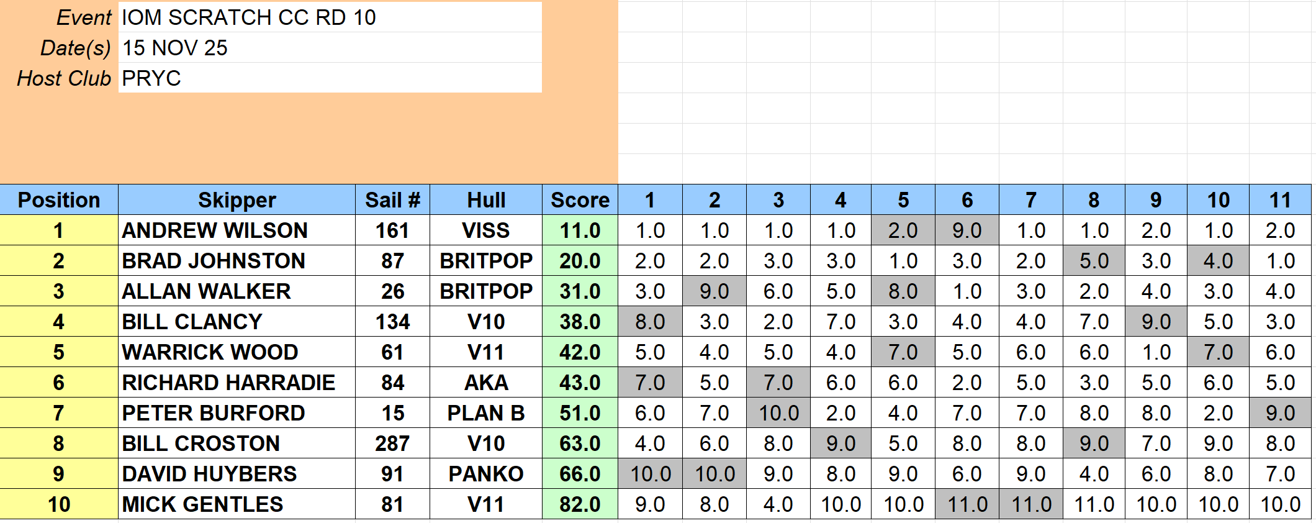Click the Skipper column header
The image size is (1316, 523).
click(237, 200)
